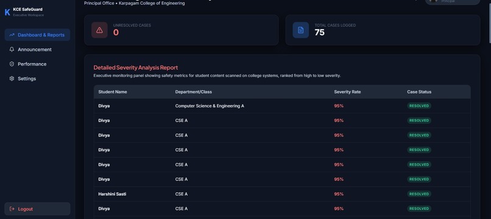This screenshot has width=491, height=219.
Task: Open the Performance page
Action: click(x=37, y=64)
